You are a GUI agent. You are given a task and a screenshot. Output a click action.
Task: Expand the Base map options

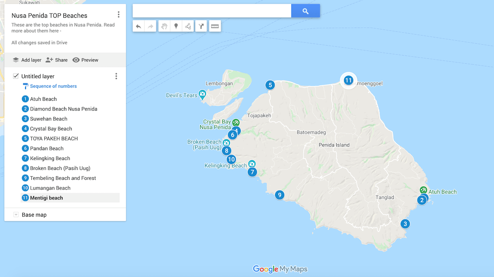[16, 214]
